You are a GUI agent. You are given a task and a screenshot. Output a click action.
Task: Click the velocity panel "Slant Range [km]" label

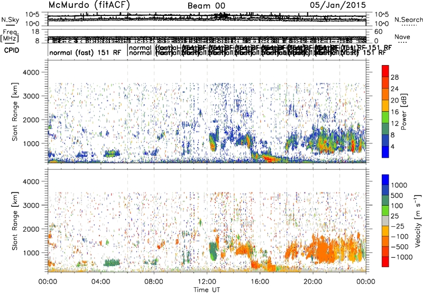pyautogui.click(x=15, y=221)
